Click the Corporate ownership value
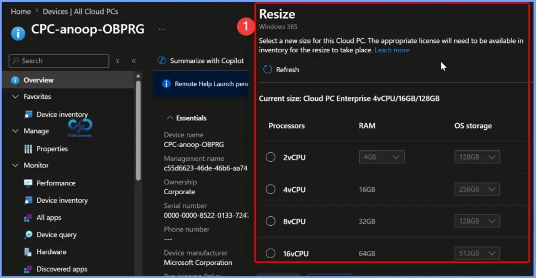This screenshot has height=278, width=536. (180, 192)
